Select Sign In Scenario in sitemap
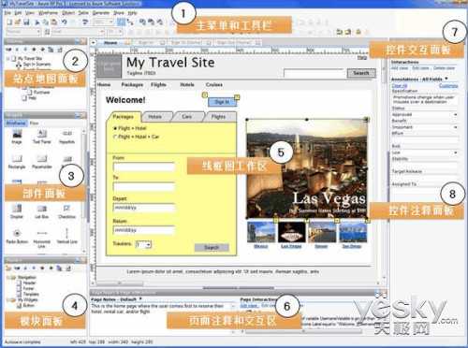 (x=37, y=65)
